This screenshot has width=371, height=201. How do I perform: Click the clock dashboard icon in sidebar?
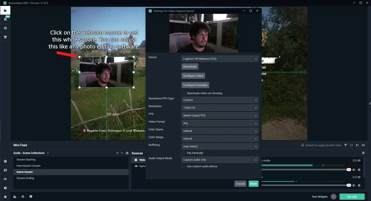pos(5,161)
